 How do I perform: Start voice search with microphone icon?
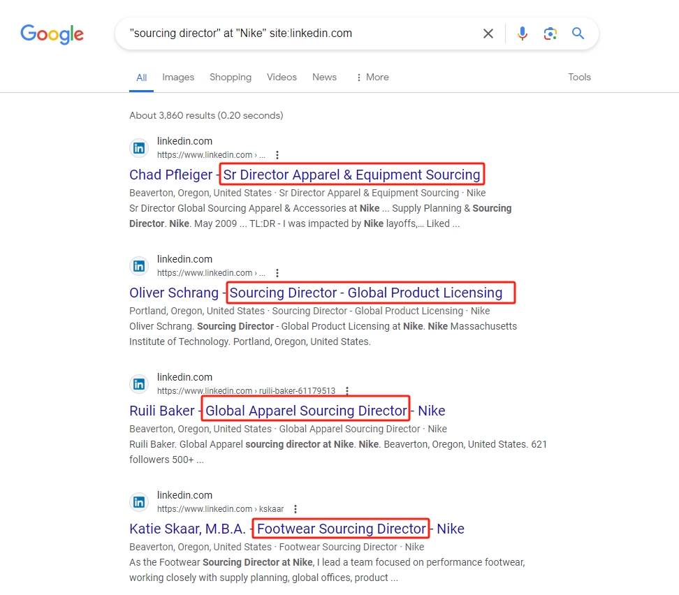pos(523,34)
